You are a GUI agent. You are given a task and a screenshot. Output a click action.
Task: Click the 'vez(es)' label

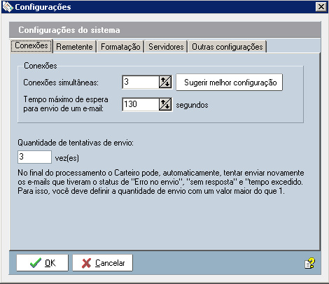pyautogui.click(x=67, y=158)
